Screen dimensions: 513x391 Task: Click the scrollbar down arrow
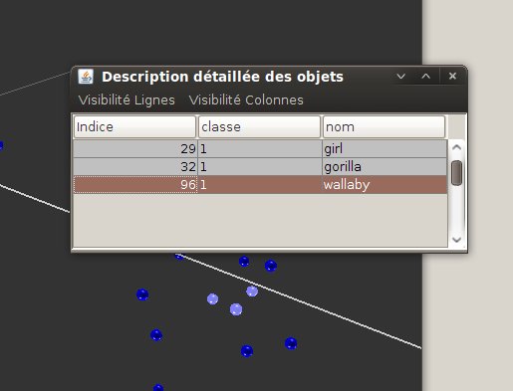(x=457, y=240)
